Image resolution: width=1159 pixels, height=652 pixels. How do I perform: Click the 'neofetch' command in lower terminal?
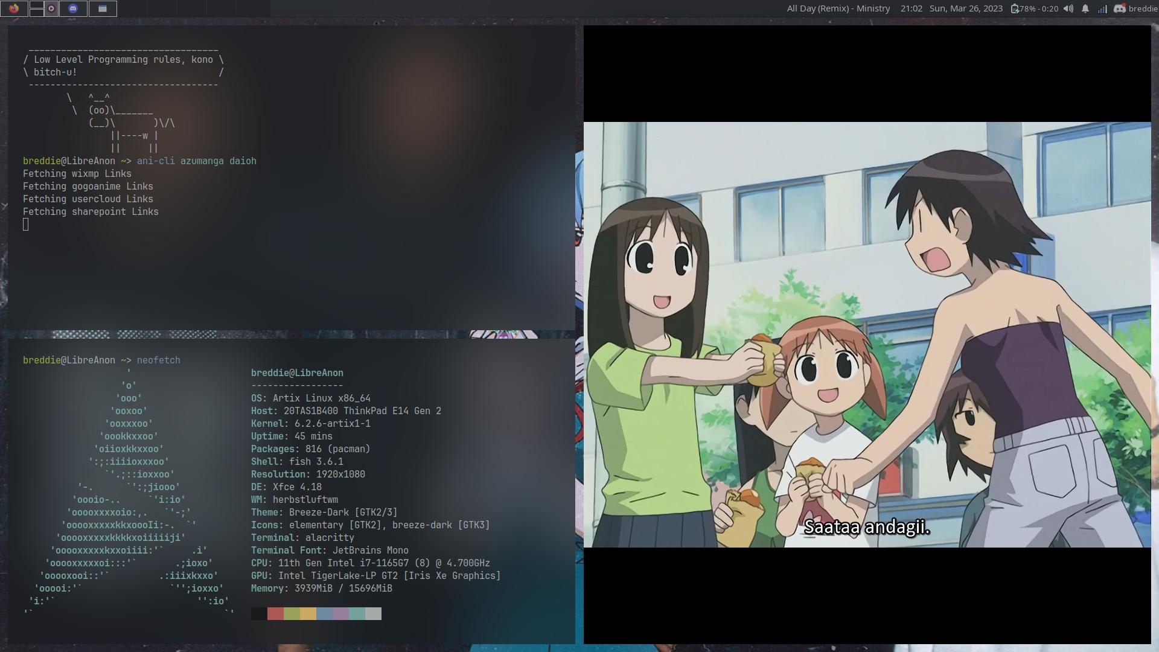[x=159, y=360]
